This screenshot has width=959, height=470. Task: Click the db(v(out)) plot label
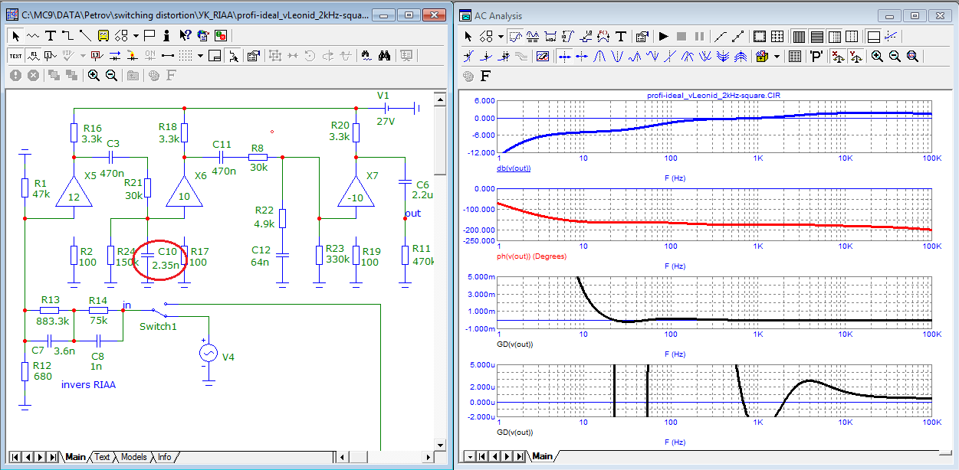coord(514,168)
